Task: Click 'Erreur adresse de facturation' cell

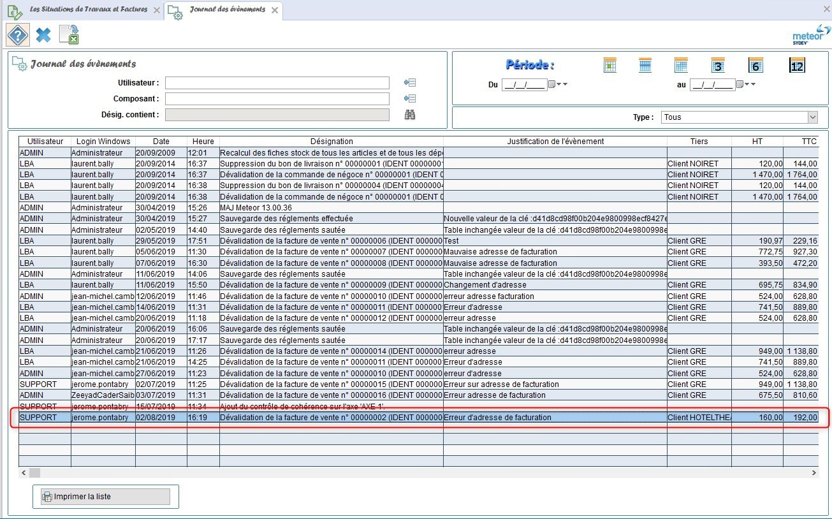Action: [555, 395]
